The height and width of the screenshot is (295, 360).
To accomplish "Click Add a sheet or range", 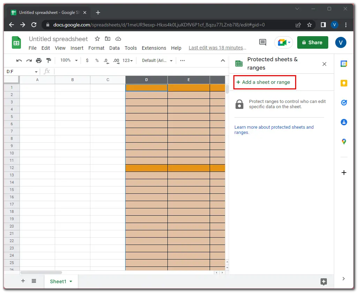I will tap(264, 82).
